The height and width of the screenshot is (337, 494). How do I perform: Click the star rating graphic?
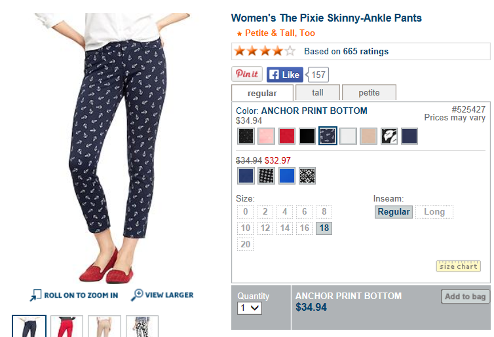pos(265,51)
